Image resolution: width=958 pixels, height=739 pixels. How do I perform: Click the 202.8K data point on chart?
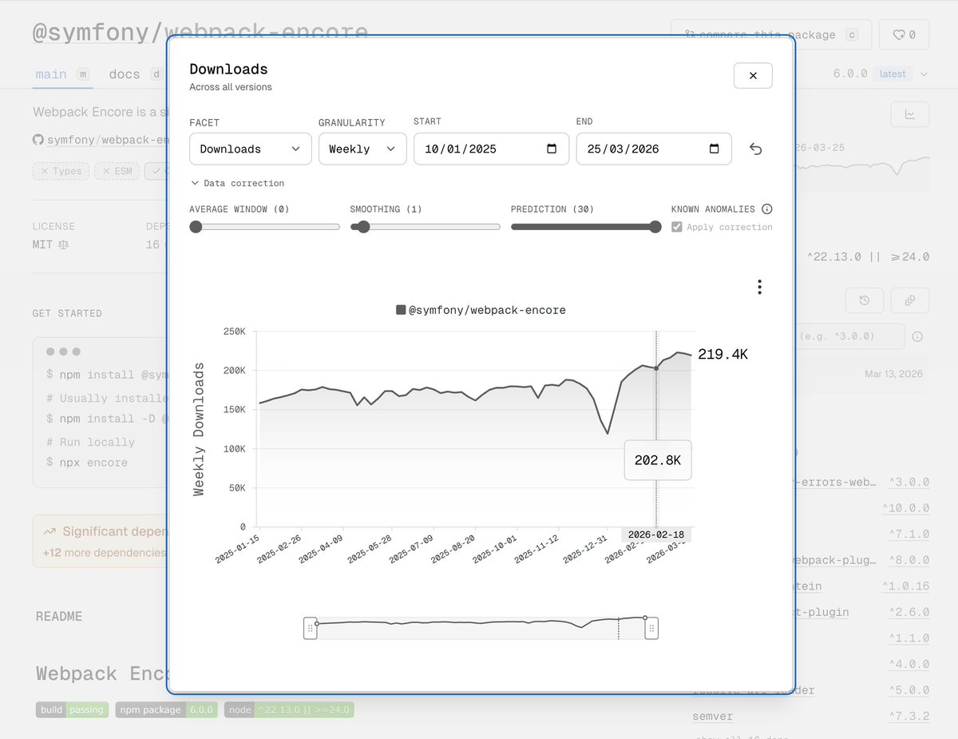pos(656,368)
